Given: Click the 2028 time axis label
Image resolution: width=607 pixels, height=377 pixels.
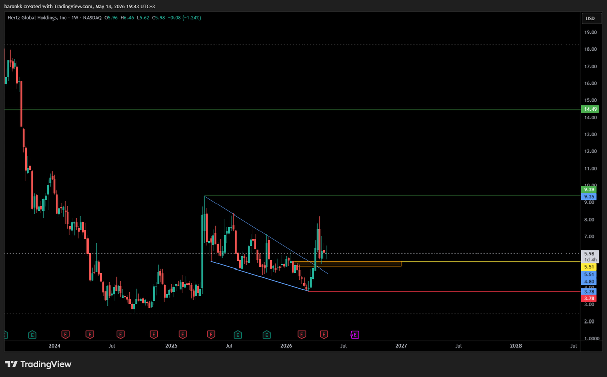Looking at the screenshot, I should coord(516,346).
